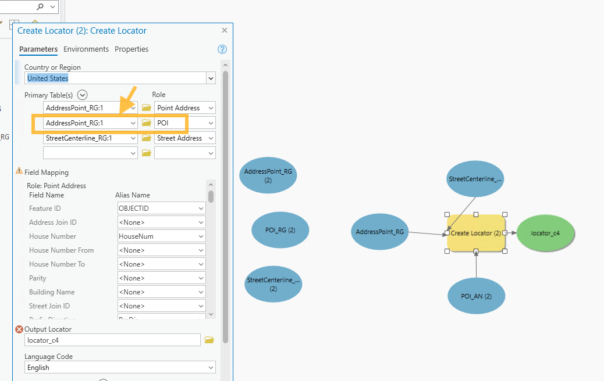The height and width of the screenshot is (381, 604).
Task: Close the Create Locator dialog
Action: click(225, 30)
